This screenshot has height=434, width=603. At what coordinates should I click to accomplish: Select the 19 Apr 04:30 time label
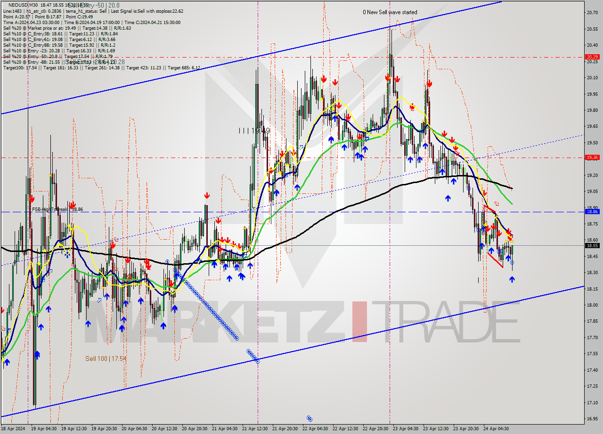tap(44, 429)
